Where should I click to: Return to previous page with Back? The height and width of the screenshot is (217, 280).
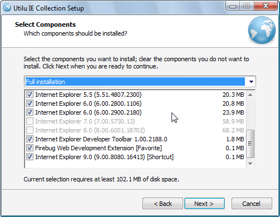point(163,204)
